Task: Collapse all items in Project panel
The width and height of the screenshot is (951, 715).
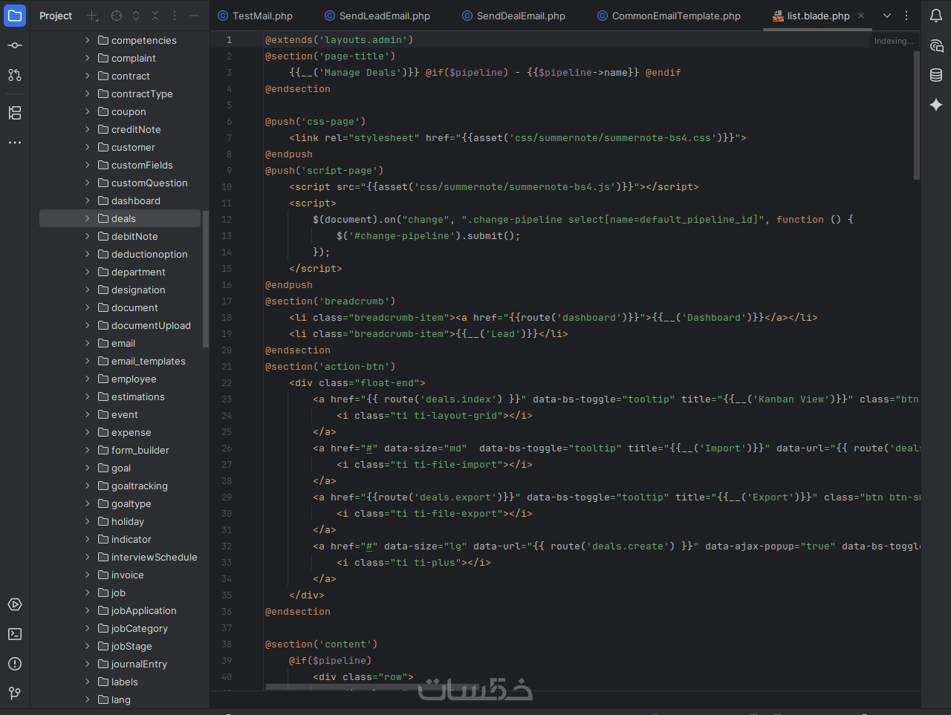Action: click(155, 16)
